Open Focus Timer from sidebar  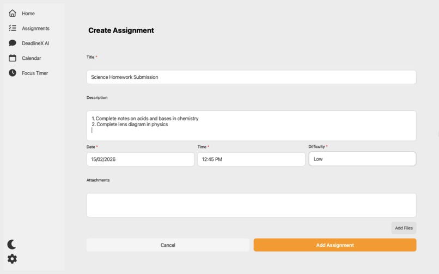coord(35,73)
